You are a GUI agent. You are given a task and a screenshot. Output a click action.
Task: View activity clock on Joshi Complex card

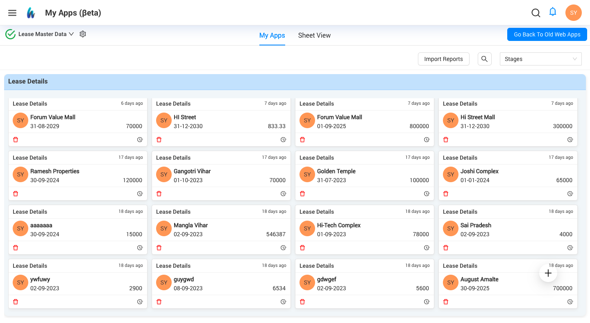coord(570,194)
